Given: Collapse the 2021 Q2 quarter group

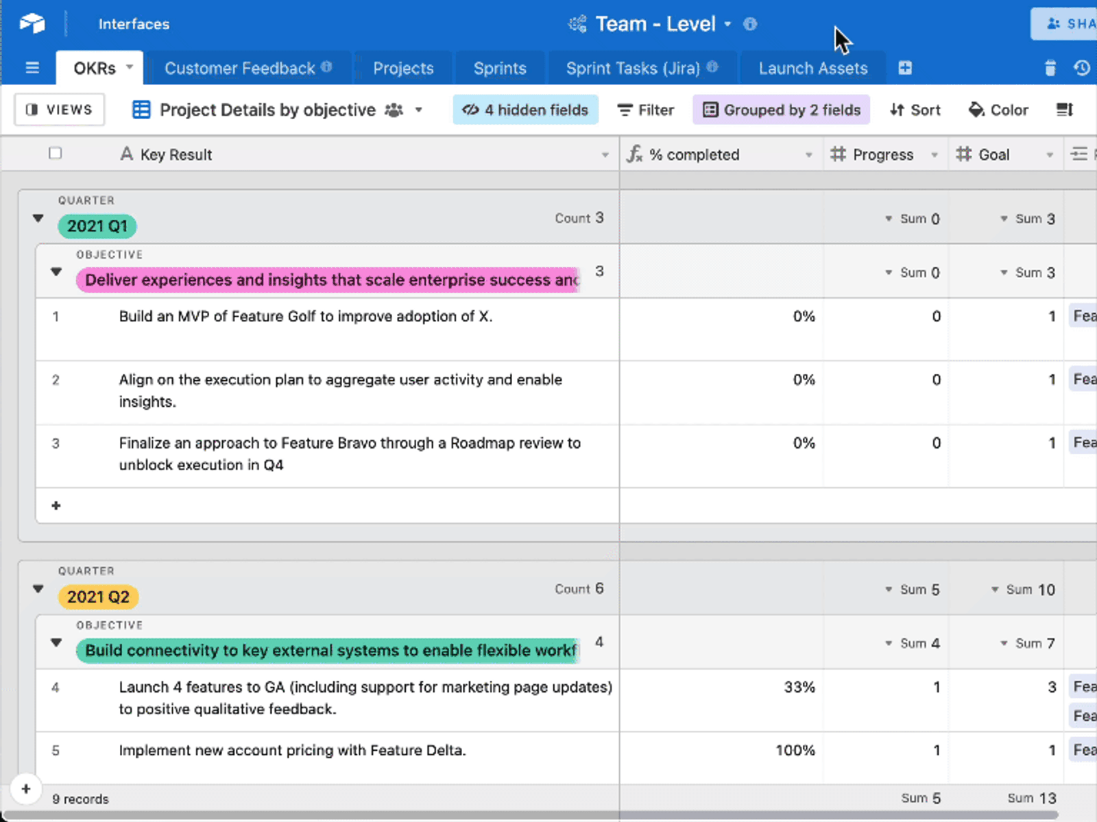Looking at the screenshot, I should [38, 589].
